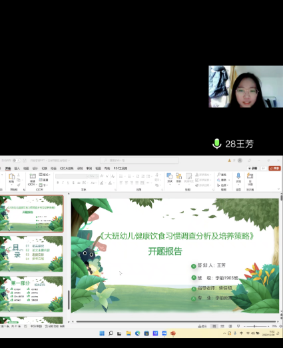Open the 开始 (Home) ribbon tab
Screen dimensions: 283x348
tap(8, 169)
